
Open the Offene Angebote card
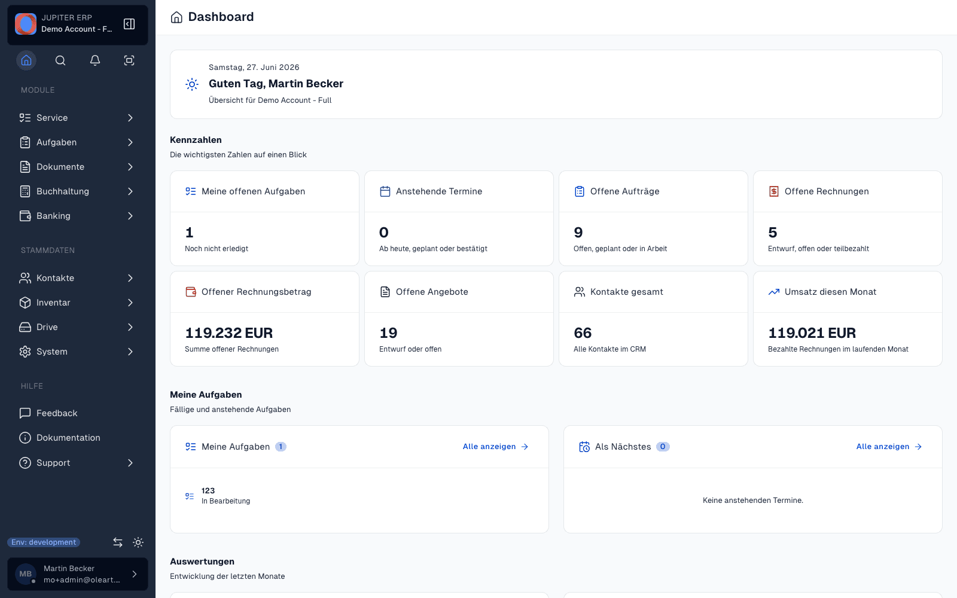[459, 319]
